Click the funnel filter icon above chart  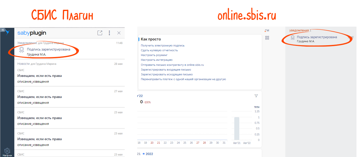(x=256, y=96)
